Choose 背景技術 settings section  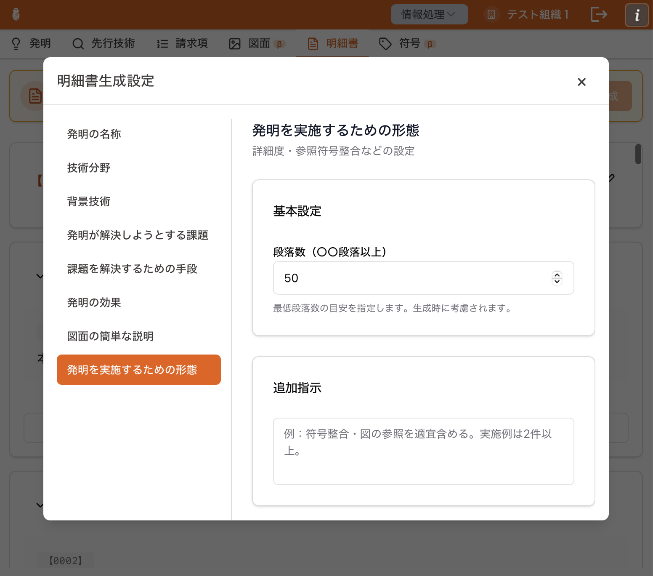pos(89,201)
